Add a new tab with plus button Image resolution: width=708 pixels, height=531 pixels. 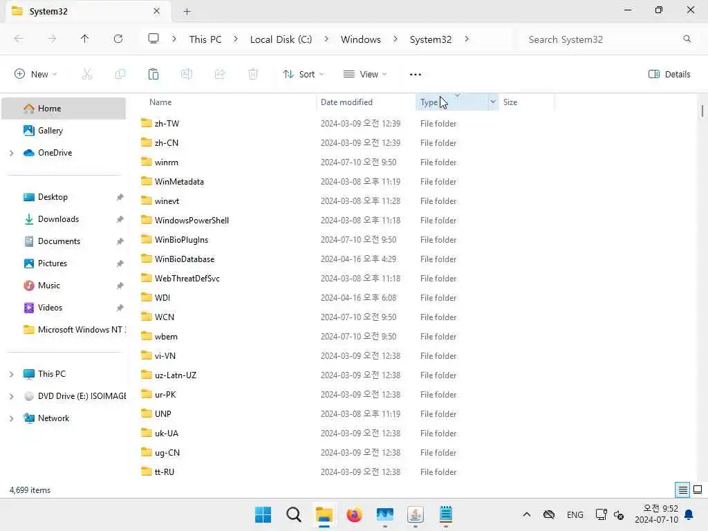tap(187, 11)
